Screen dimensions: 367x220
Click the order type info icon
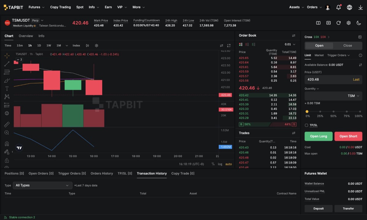(360, 55)
